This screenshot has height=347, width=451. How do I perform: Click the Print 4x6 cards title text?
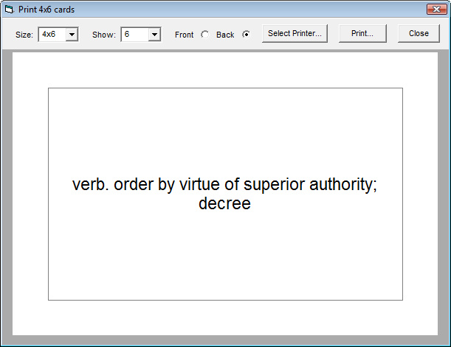pyautogui.click(x=47, y=10)
